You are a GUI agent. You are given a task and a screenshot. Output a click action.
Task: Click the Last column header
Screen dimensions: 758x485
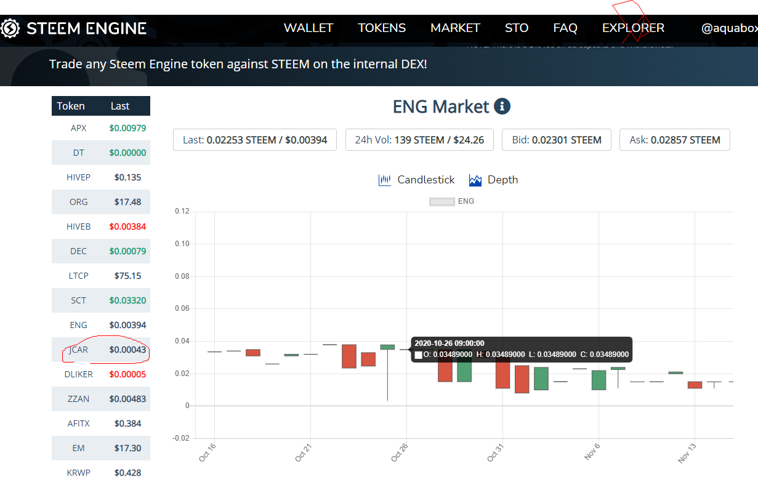coord(120,106)
